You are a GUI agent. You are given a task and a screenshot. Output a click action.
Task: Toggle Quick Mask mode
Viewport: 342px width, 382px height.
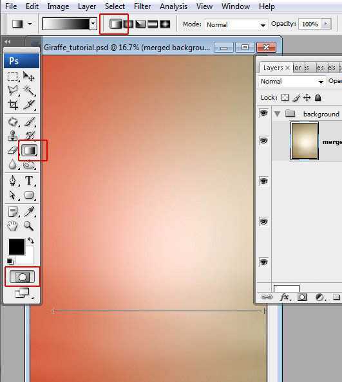tap(22, 277)
